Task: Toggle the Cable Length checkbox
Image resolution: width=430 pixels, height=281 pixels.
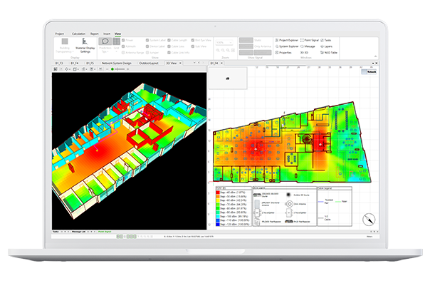Action: pyautogui.click(x=169, y=40)
